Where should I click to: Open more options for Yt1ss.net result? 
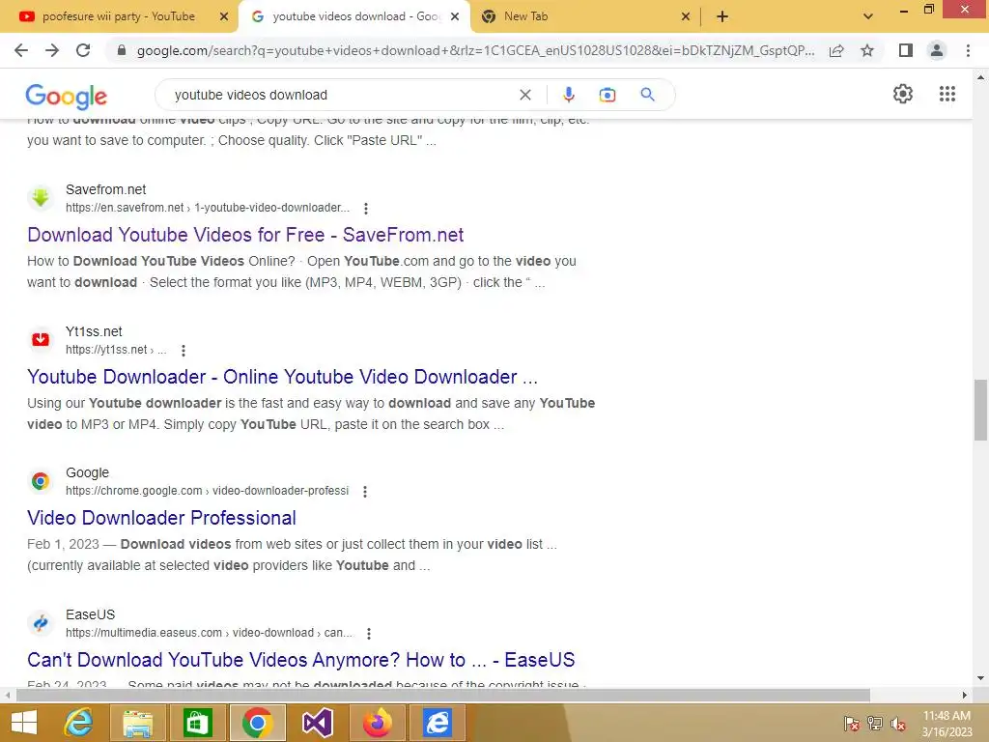click(183, 350)
